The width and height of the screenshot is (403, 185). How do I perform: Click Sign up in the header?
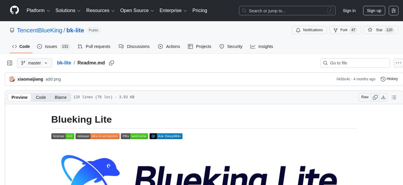(374, 10)
